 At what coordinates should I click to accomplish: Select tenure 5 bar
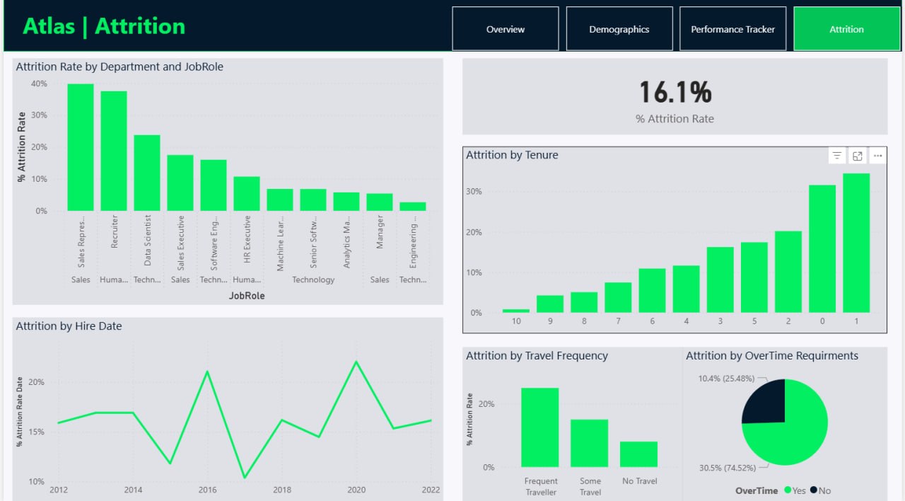coord(754,277)
